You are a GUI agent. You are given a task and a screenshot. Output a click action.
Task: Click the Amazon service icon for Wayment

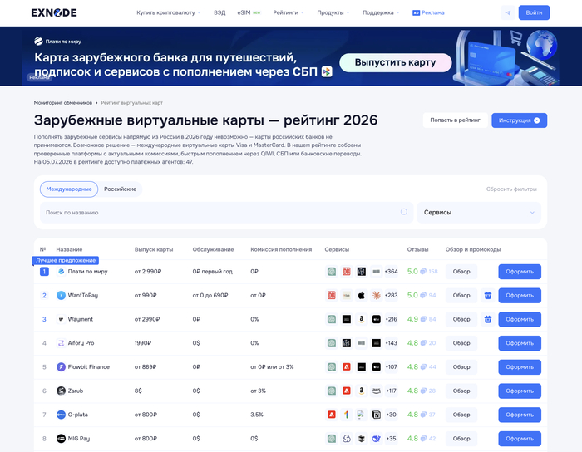(x=361, y=319)
